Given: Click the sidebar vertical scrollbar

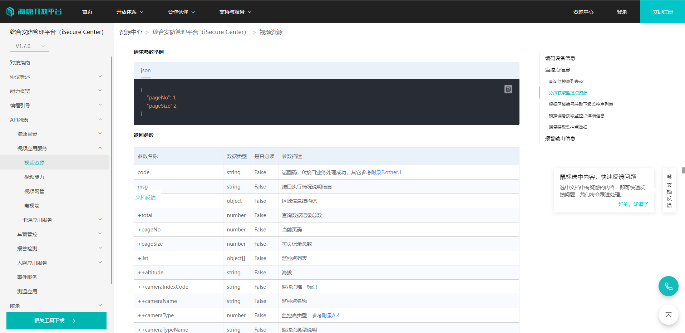Looking at the screenshot, I should pos(112,170).
